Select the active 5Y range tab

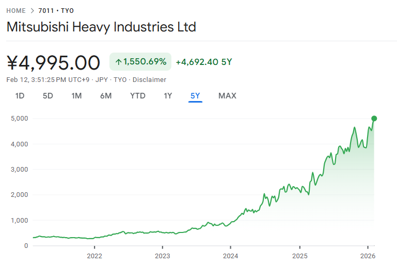195,95
